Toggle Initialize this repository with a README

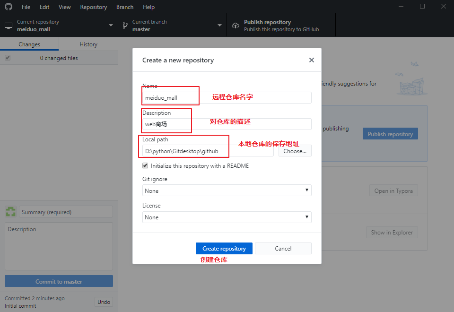point(145,165)
